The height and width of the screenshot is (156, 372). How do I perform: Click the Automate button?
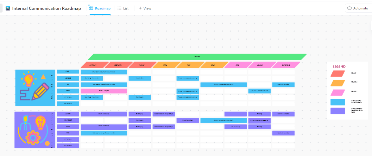[x=358, y=8]
